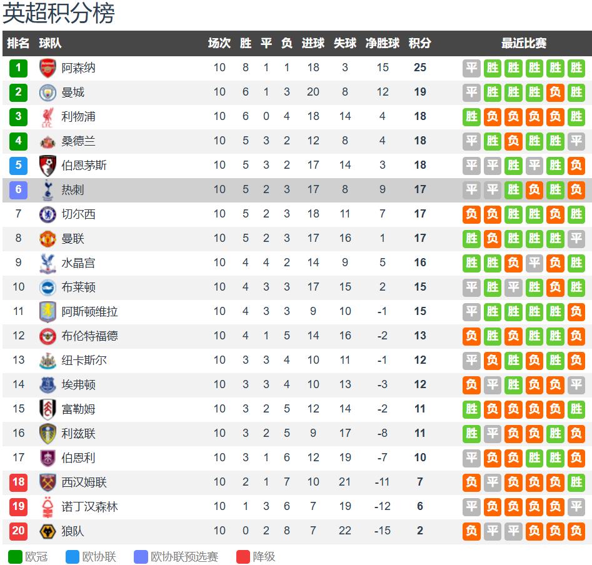Click the Chelsea club crest icon
This screenshot has height=565, width=592.
48,214
